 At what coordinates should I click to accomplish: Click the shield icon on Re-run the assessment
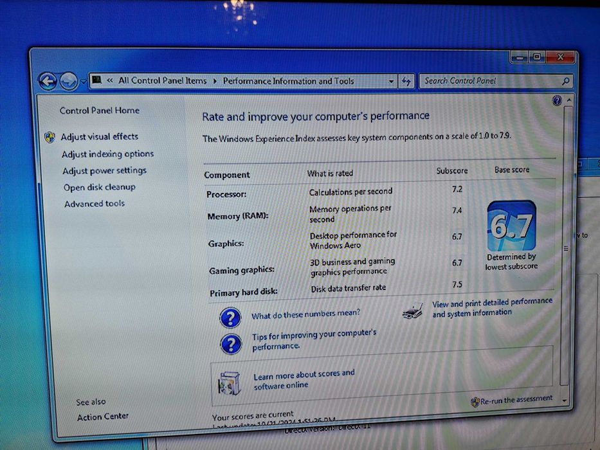[x=475, y=402]
